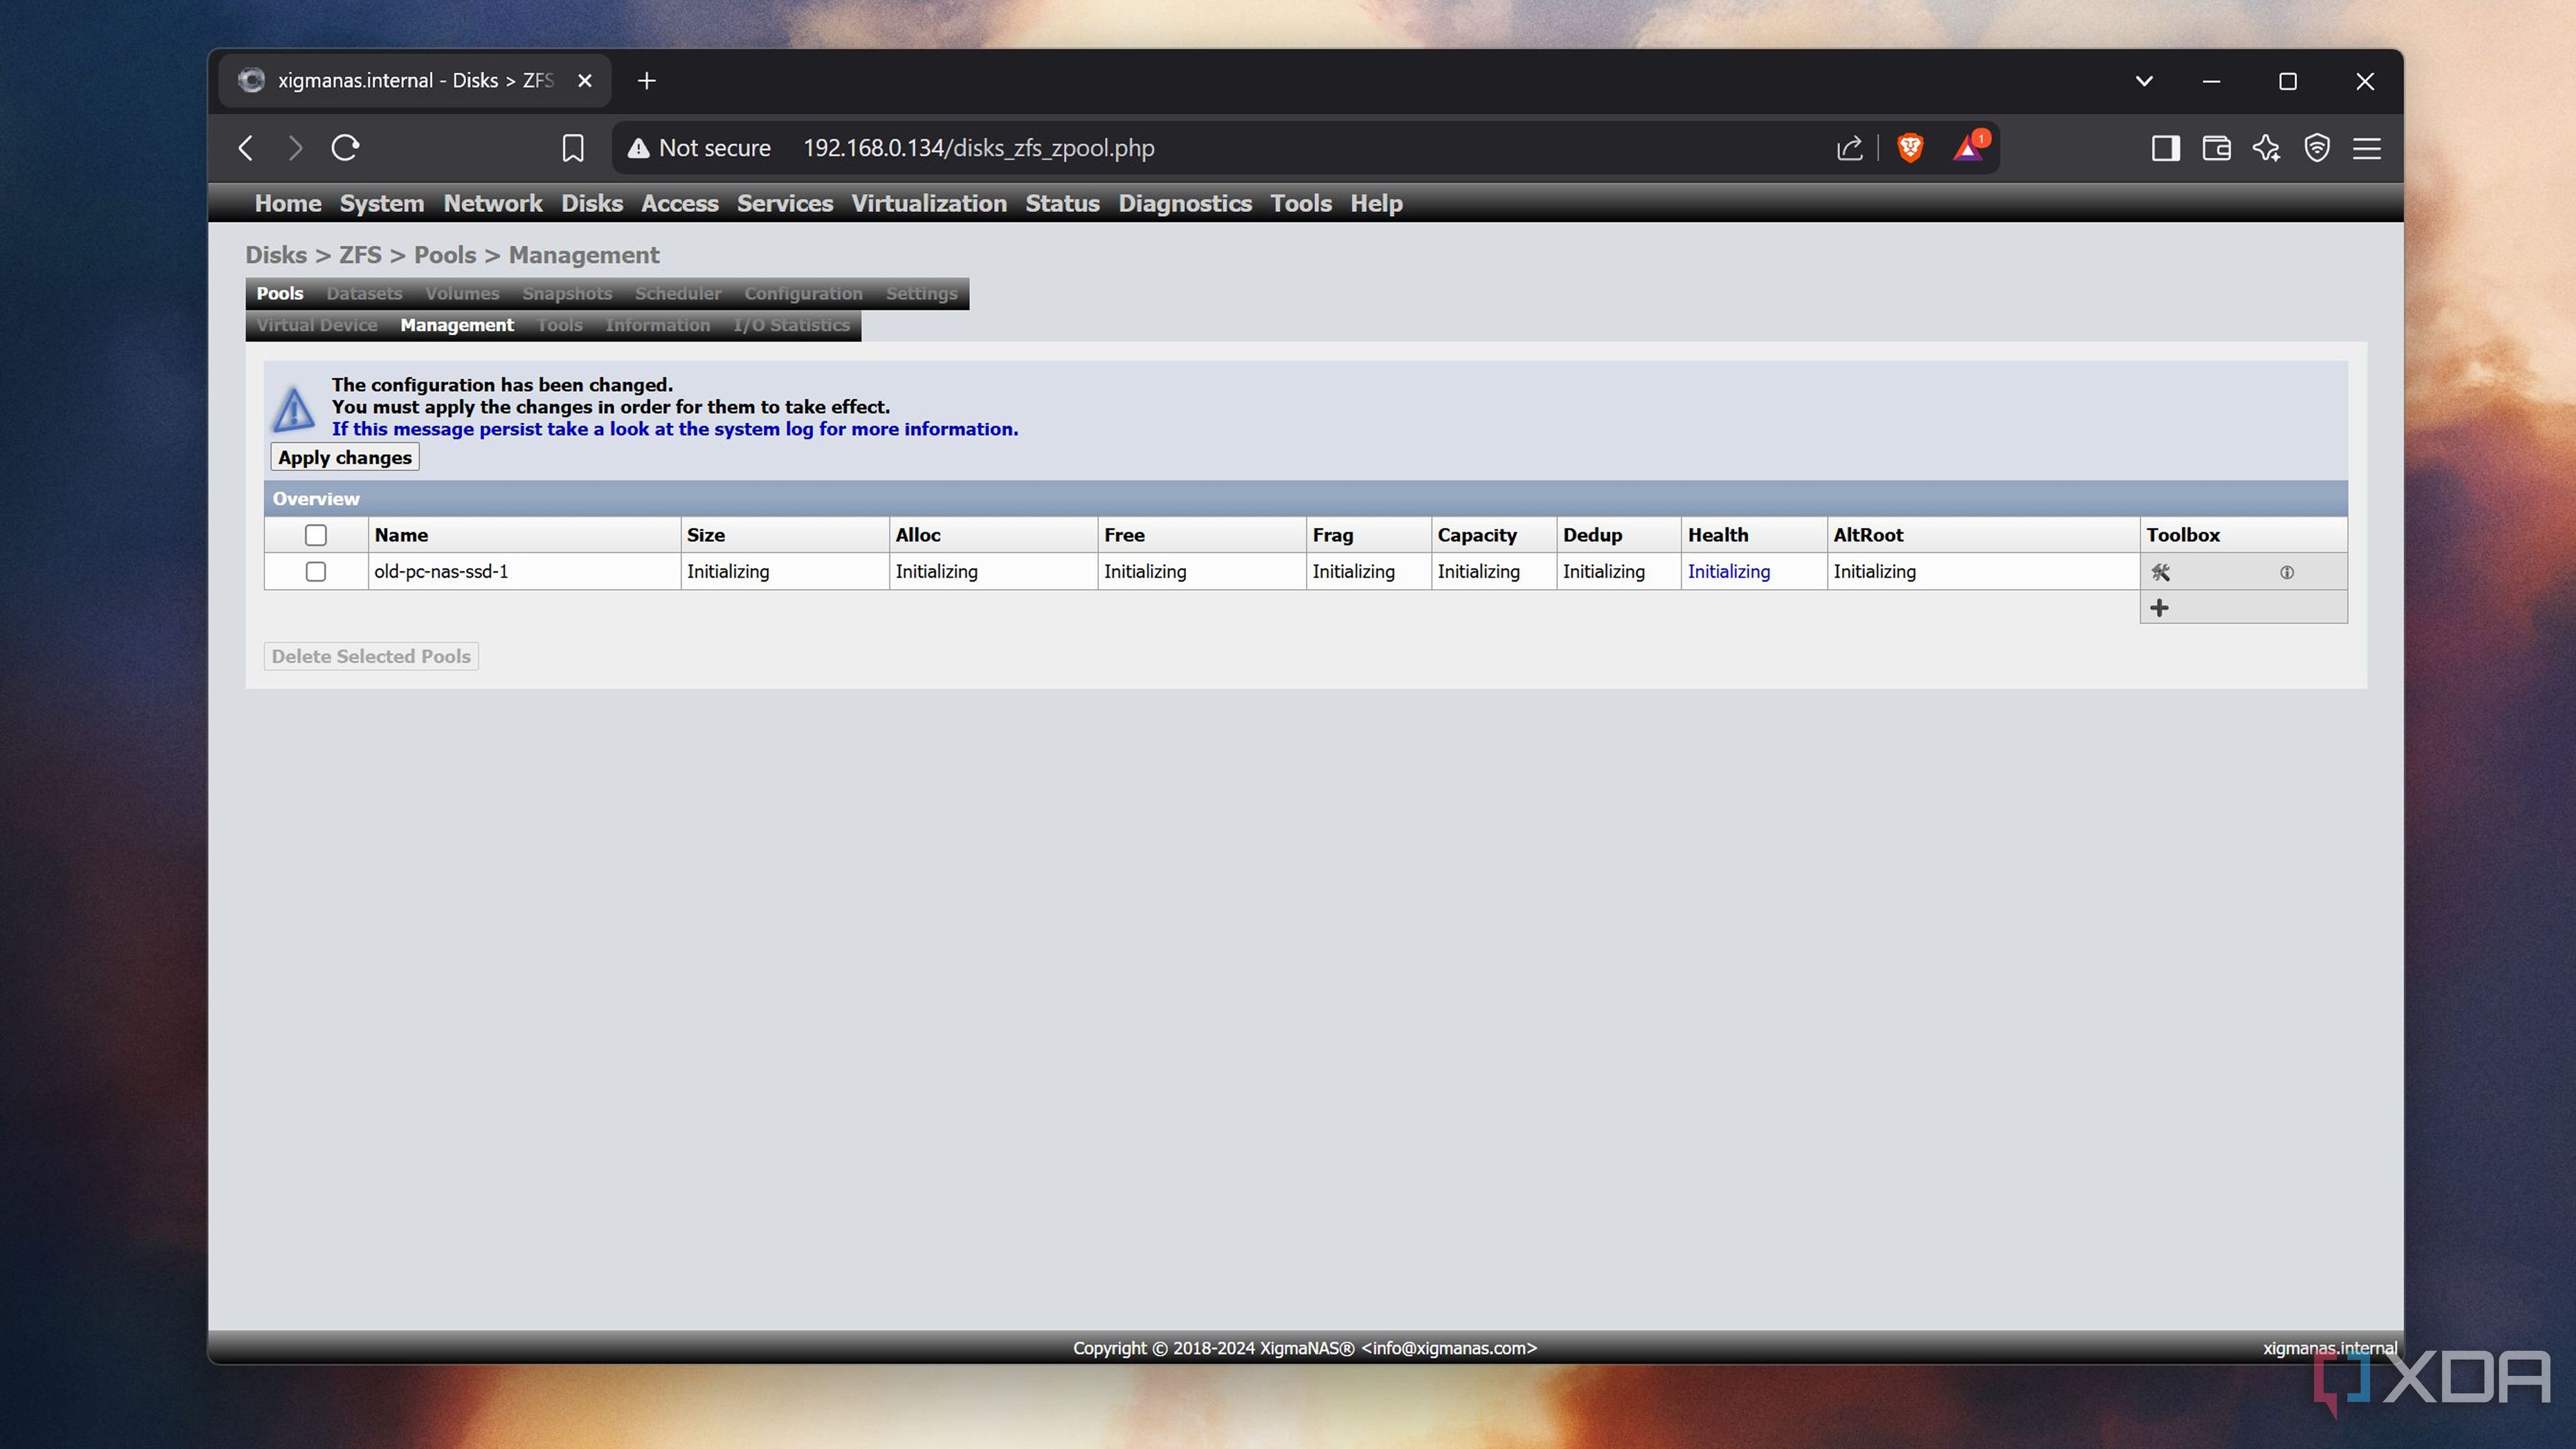Open the Virtualization menu
This screenshot has width=2576, height=1449.
pos(928,203)
